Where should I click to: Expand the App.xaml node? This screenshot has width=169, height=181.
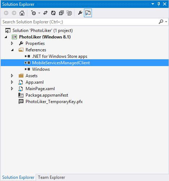[12, 82]
